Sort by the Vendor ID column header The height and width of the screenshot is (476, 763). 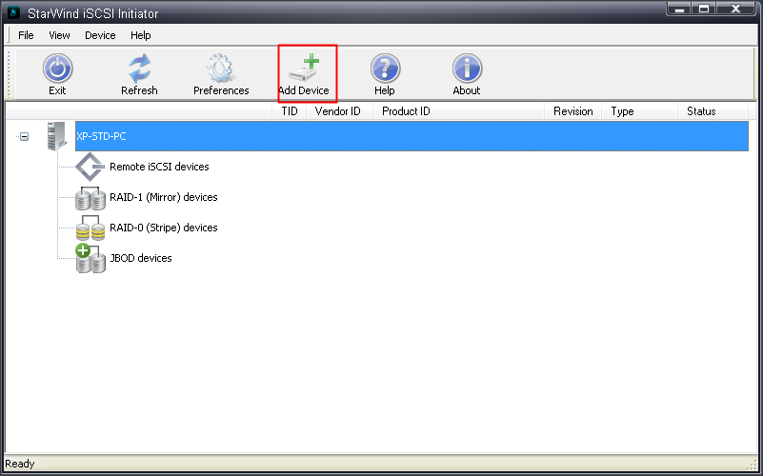click(x=337, y=111)
